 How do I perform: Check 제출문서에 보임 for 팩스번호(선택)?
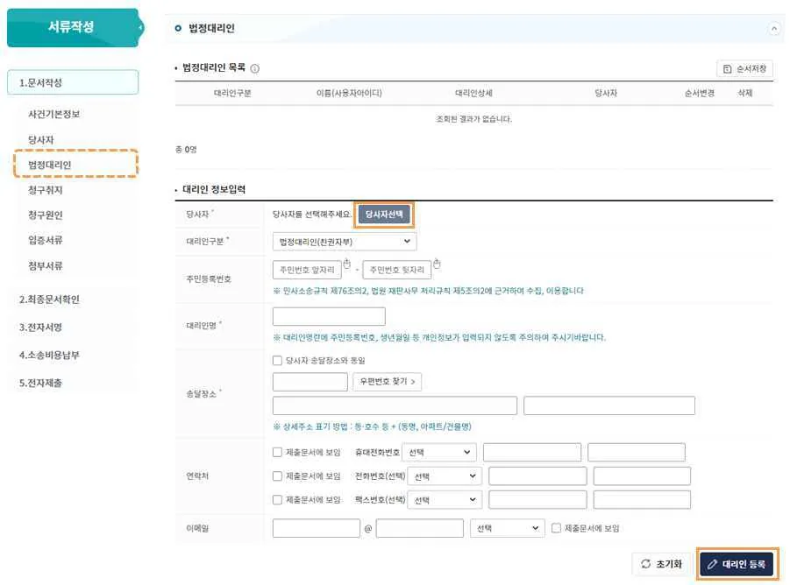277,499
